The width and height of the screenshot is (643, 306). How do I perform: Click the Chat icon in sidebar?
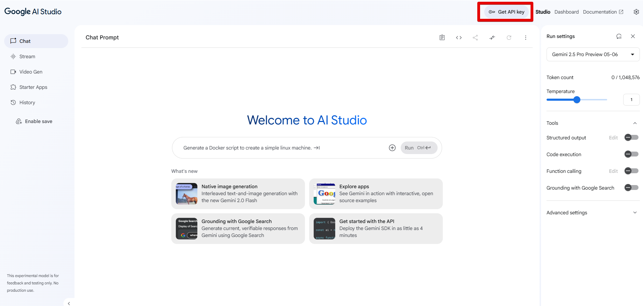(x=13, y=41)
